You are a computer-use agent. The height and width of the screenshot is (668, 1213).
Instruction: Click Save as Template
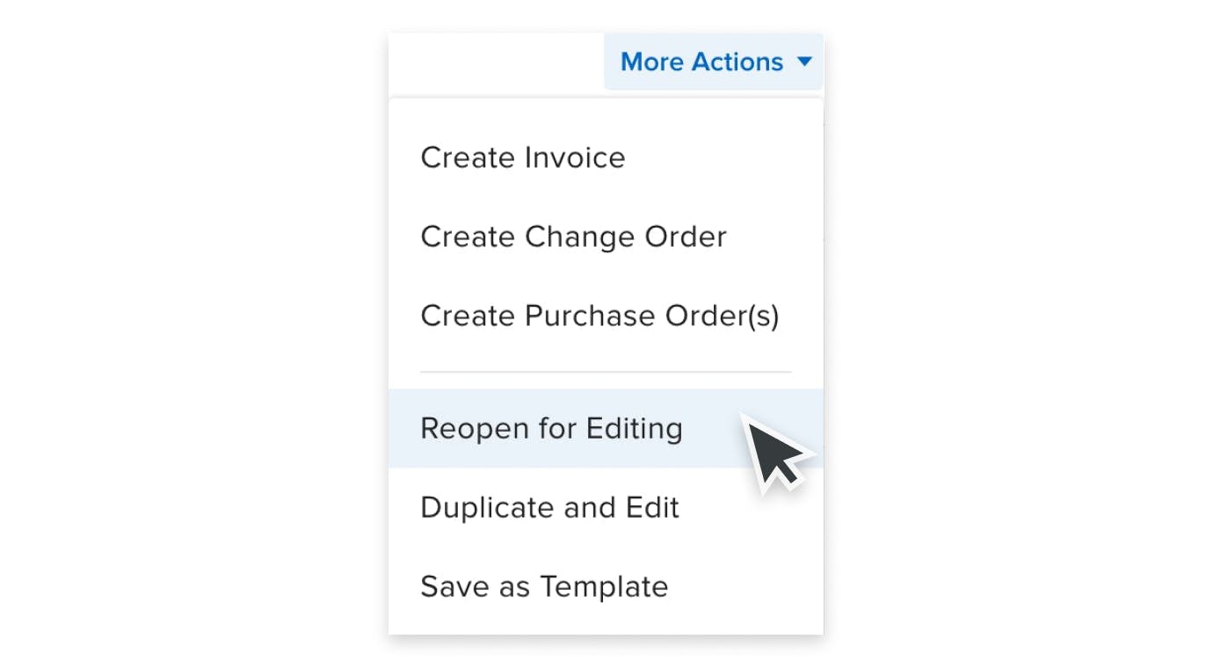(x=544, y=586)
